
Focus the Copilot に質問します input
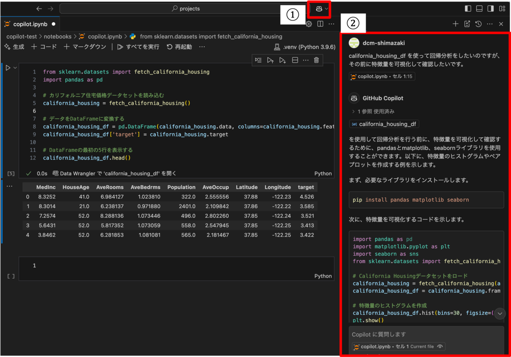(426, 334)
